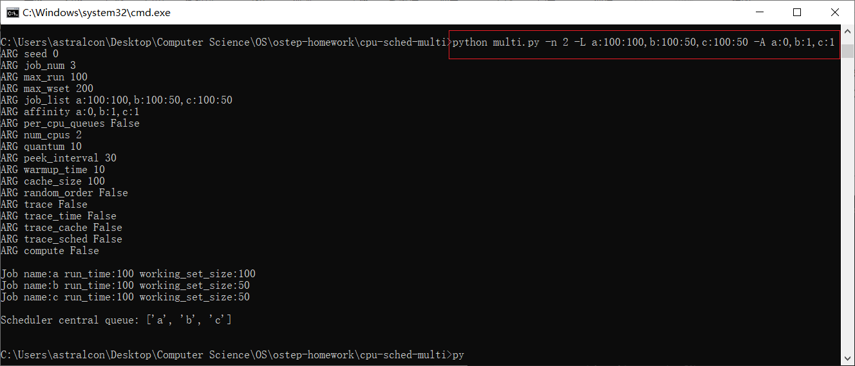855x366 pixels.
Task: Select the ARG affinity a:0,b:1,c:1 line
Action: [x=70, y=112]
